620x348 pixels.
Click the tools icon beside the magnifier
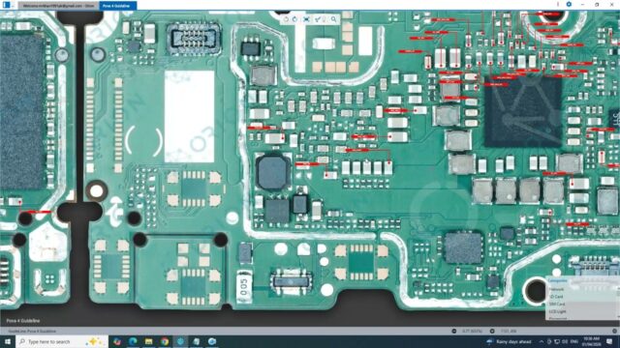[x=317, y=19]
